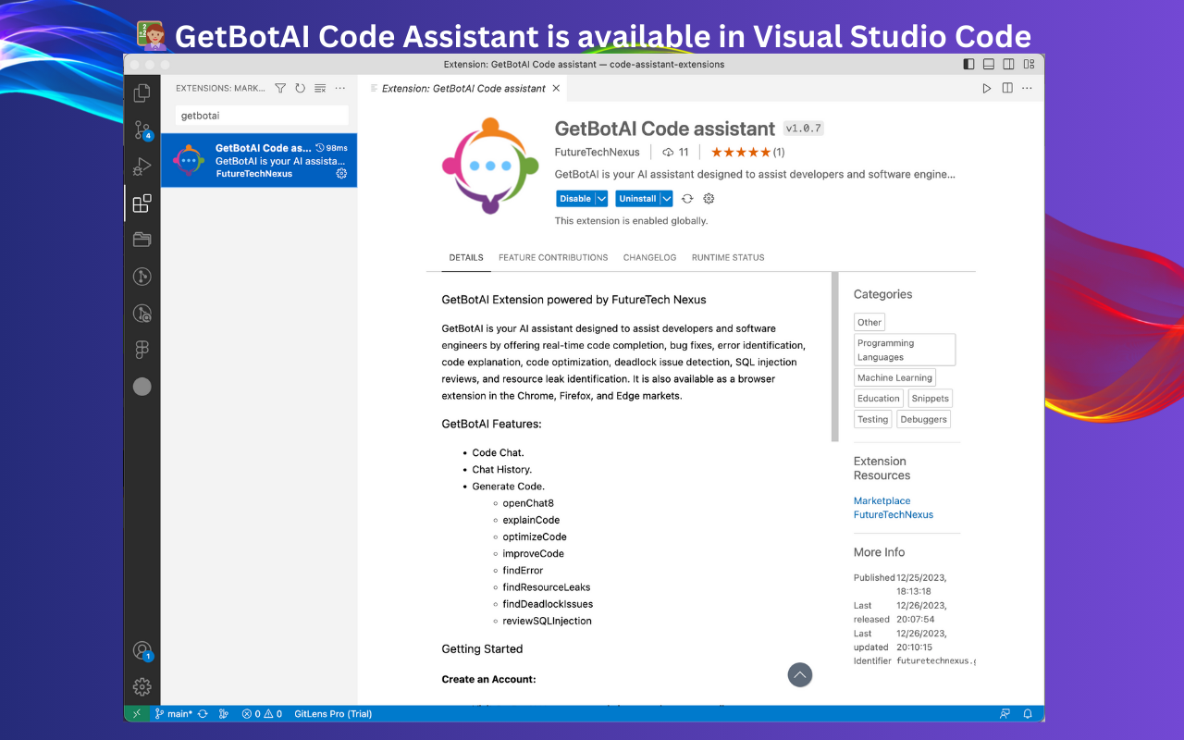Image resolution: width=1184 pixels, height=740 pixels.
Task: Click the Disable button
Action: tap(575, 199)
